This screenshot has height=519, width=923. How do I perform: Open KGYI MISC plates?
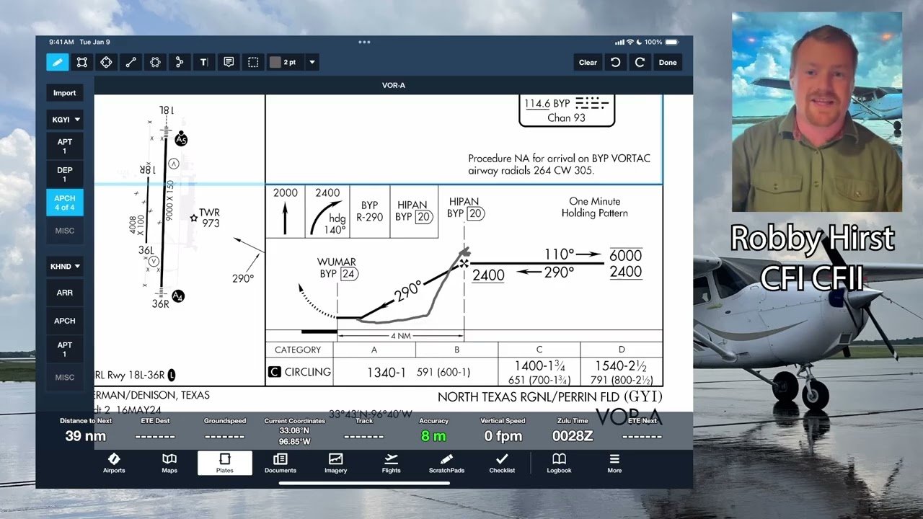coord(65,231)
